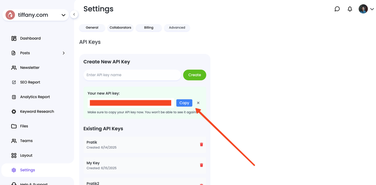Expand the tiffany.com site dropdown
This screenshot has width=376, height=185.
pos(63,15)
